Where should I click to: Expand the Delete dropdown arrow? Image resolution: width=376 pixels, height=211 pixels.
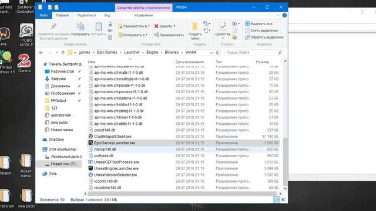pyautogui.click(x=174, y=26)
